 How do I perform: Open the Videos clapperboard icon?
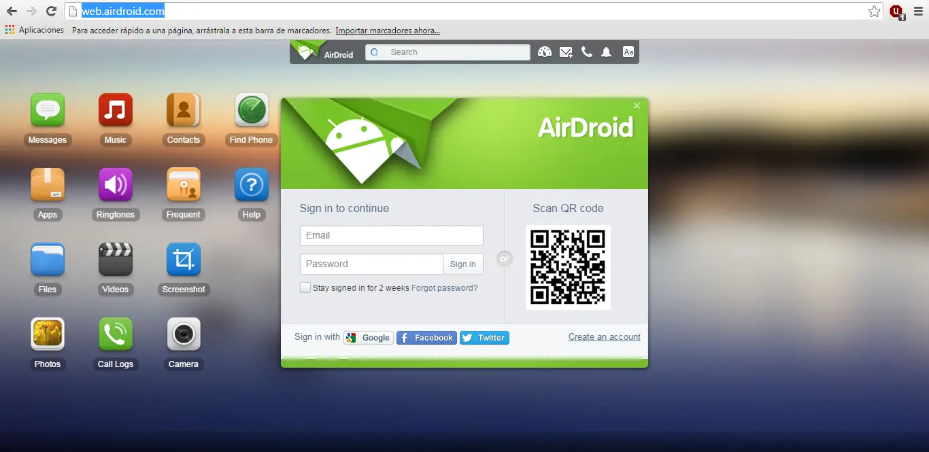116,260
